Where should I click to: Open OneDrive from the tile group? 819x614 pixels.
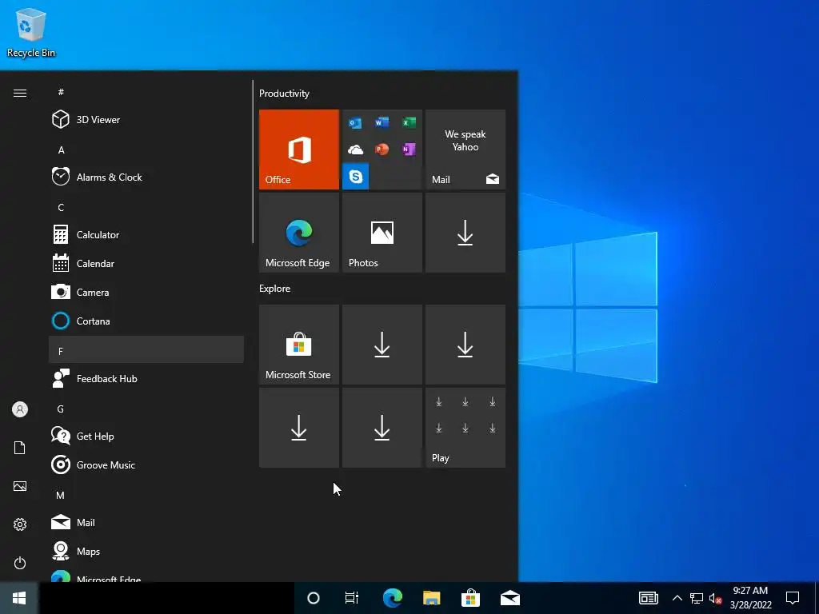[x=355, y=150]
